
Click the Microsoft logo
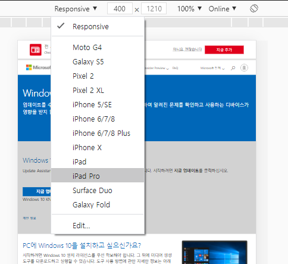click(39, 67)
